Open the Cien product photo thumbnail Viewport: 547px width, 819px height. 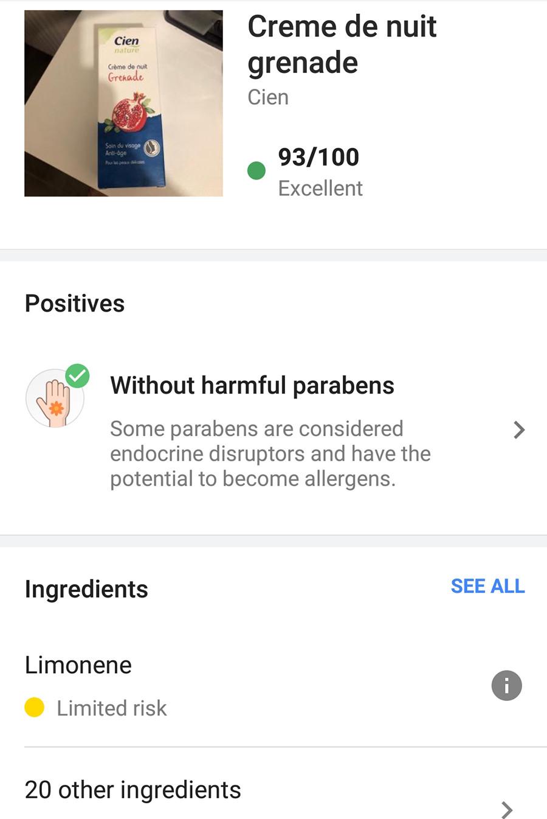point(123,103)
